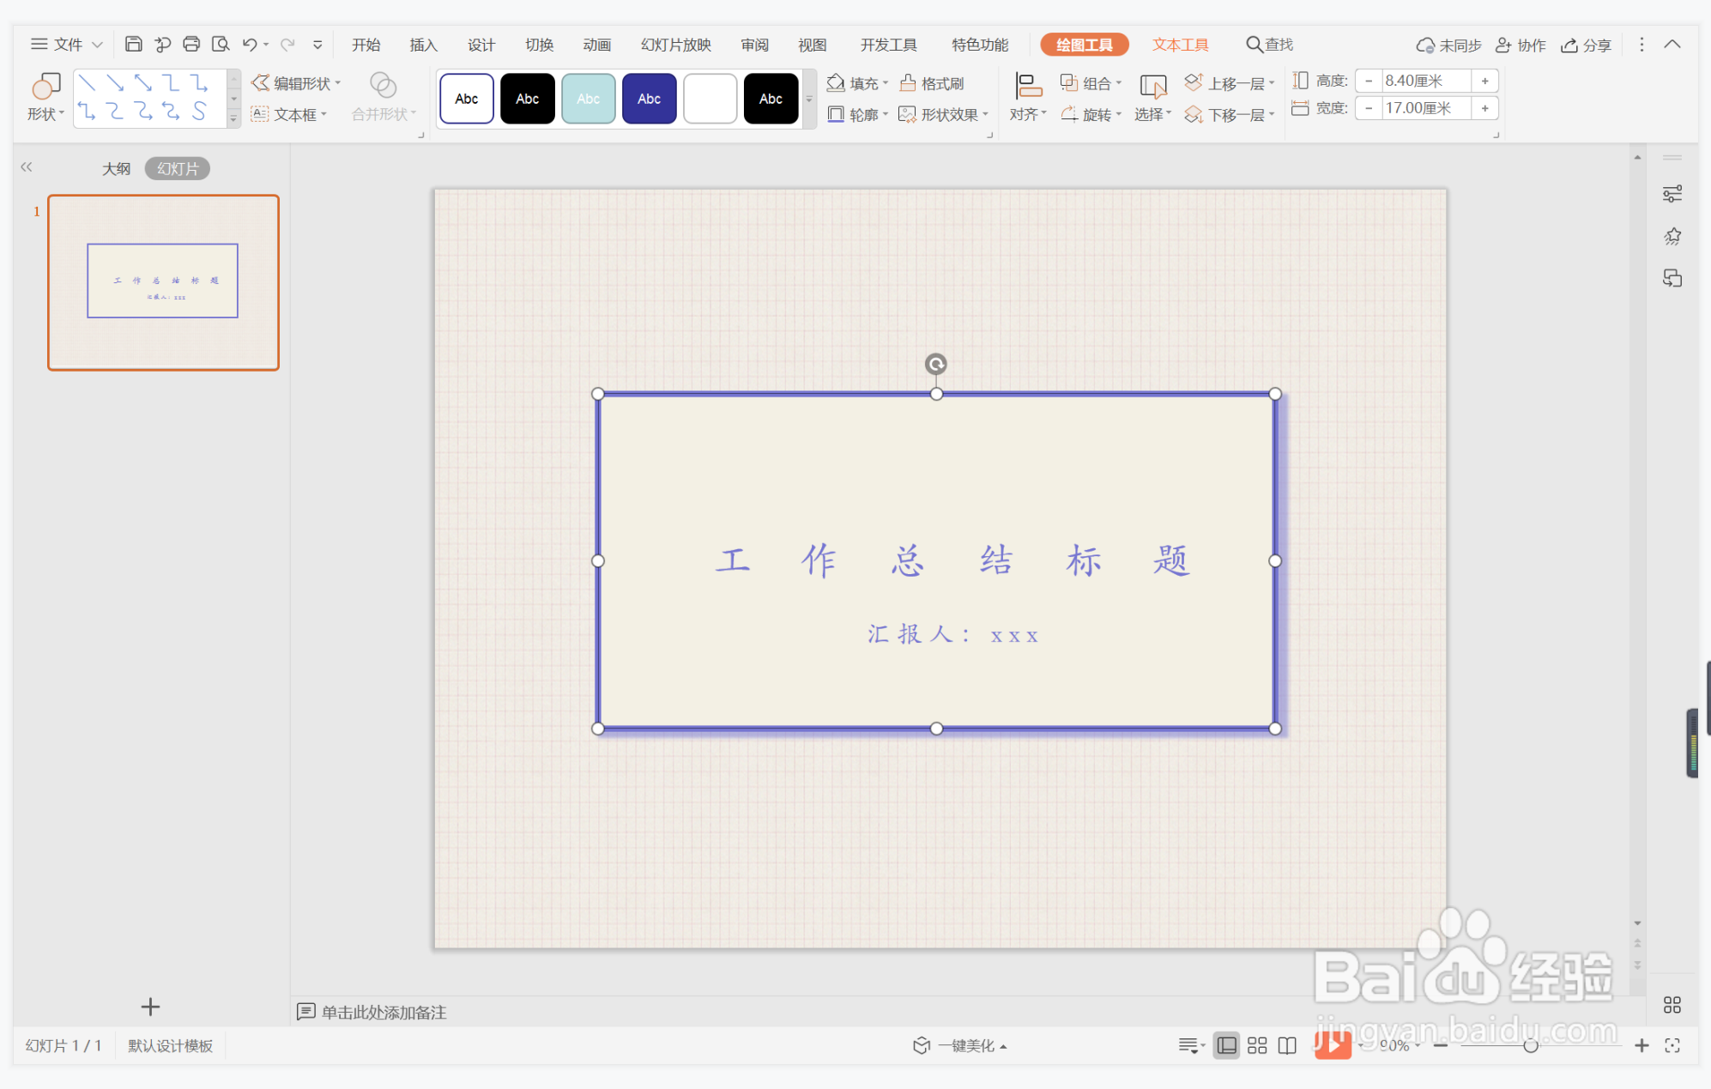Click the 分享 share button

(1586, 45)
